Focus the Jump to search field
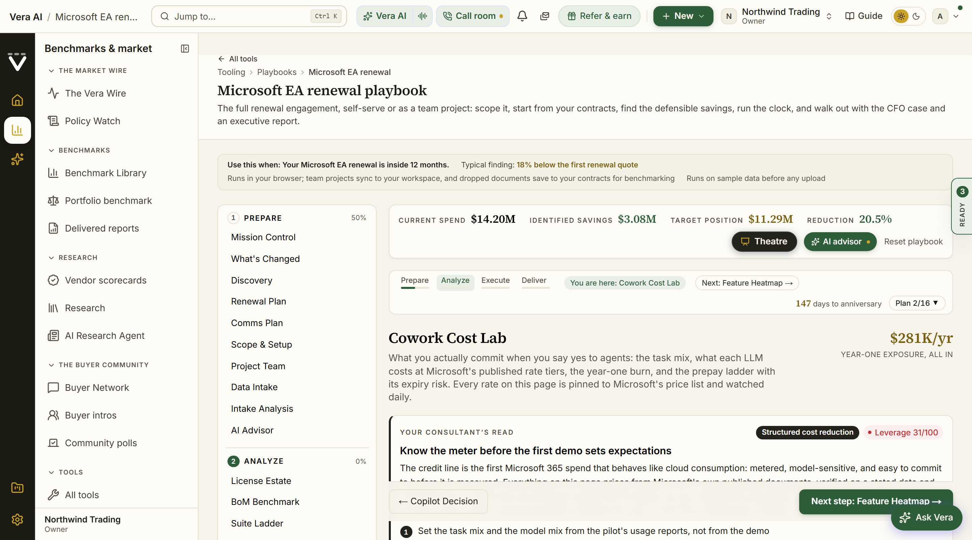The image size is (972, 540). point(249,16)
